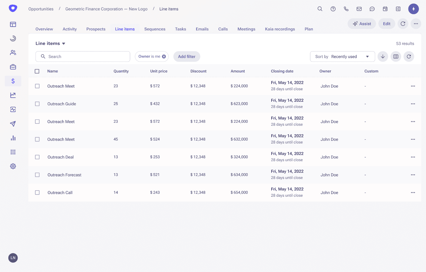
Task: Check the Outreach Guide row checkbox
Action: click(37, 104)
